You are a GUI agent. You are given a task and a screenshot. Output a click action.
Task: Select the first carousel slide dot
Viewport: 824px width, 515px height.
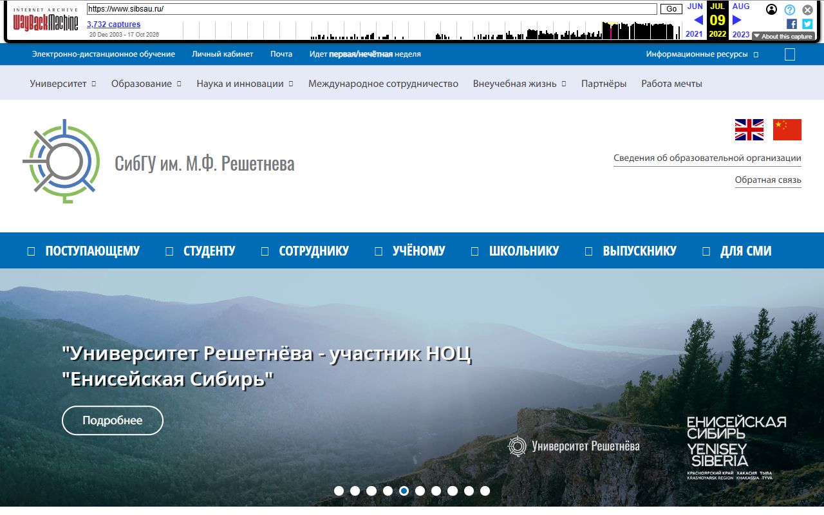(x=339, y=491)
